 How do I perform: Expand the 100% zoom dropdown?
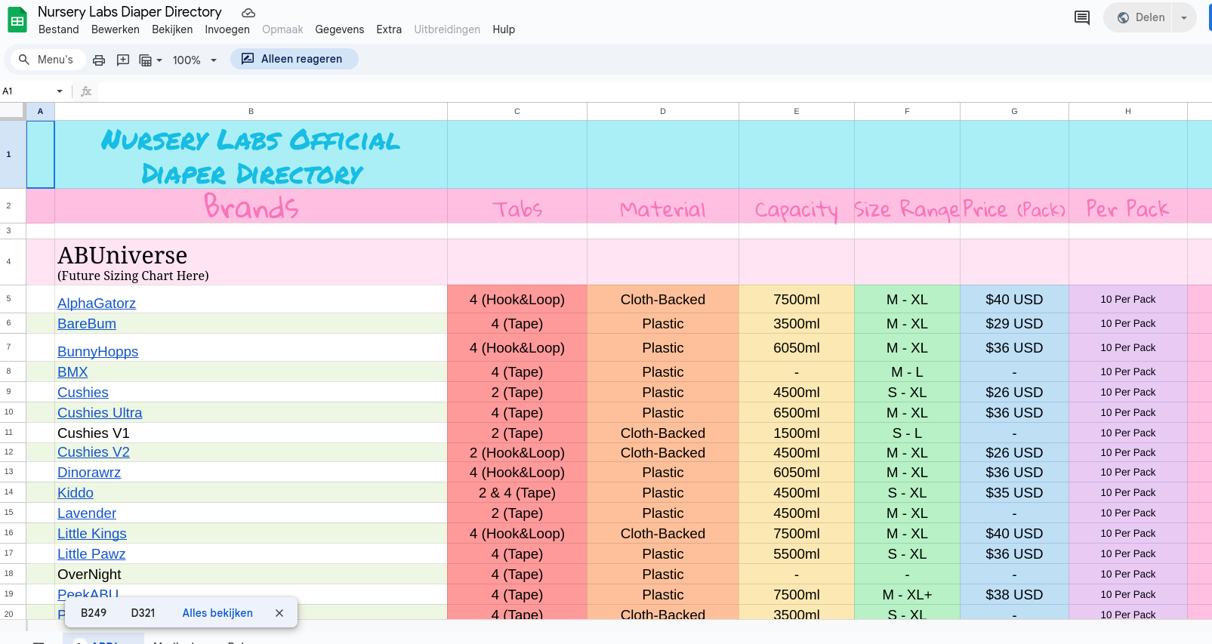tap(194, 60)
